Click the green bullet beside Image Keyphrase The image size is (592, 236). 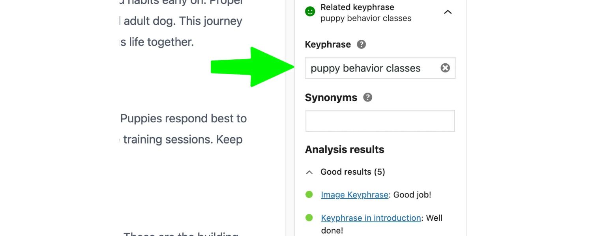[x=309, y=194]
